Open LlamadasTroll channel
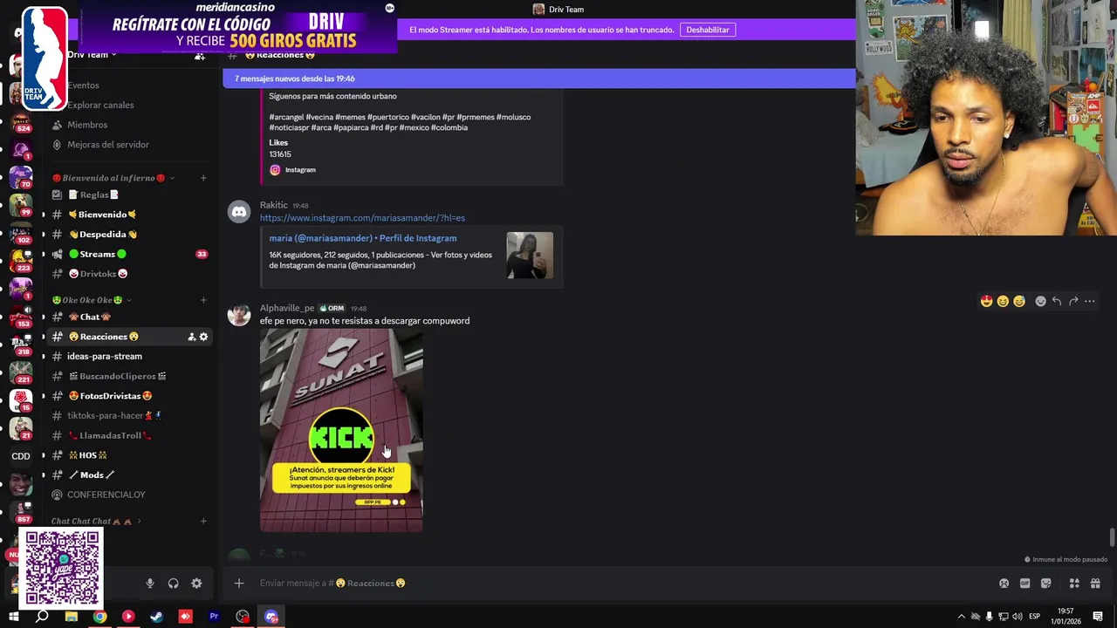The image size is (1117, 628). pos(131,435)
